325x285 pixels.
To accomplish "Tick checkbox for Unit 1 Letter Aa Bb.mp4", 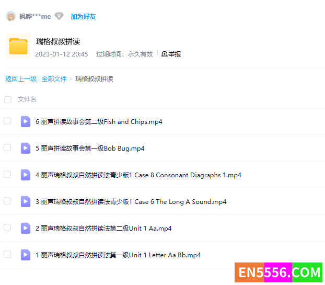I will tap(7, 255).
